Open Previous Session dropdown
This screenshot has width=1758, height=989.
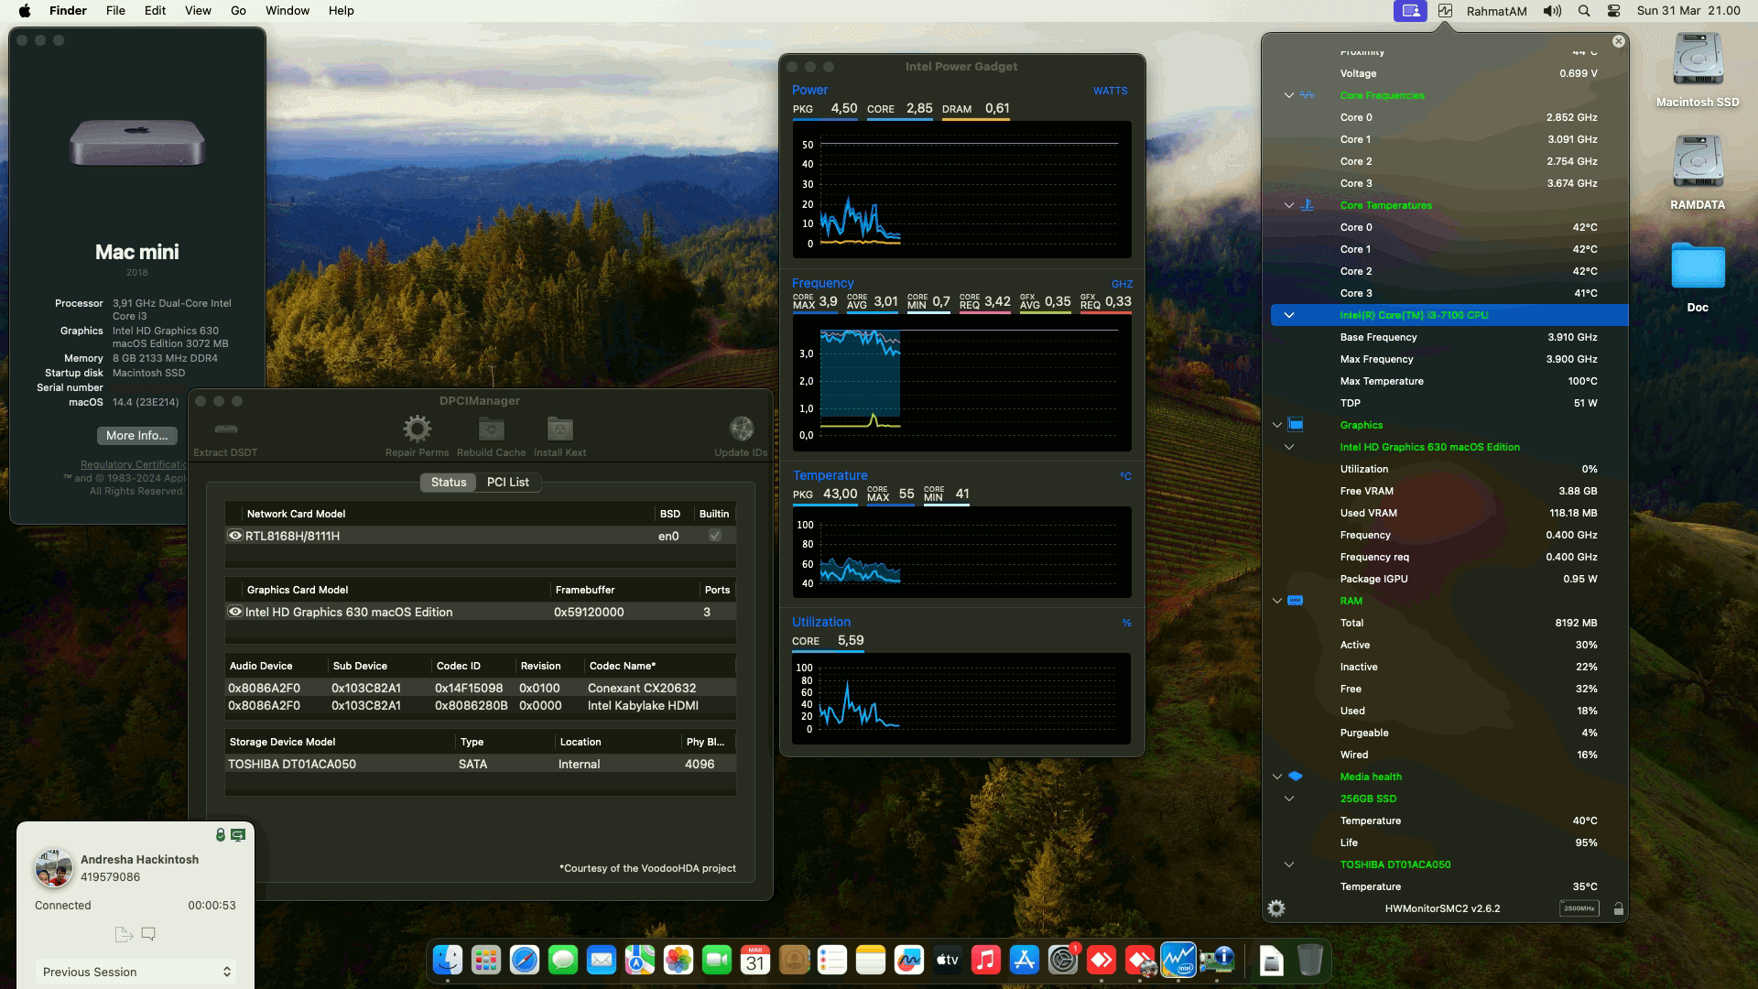point(136,972)
